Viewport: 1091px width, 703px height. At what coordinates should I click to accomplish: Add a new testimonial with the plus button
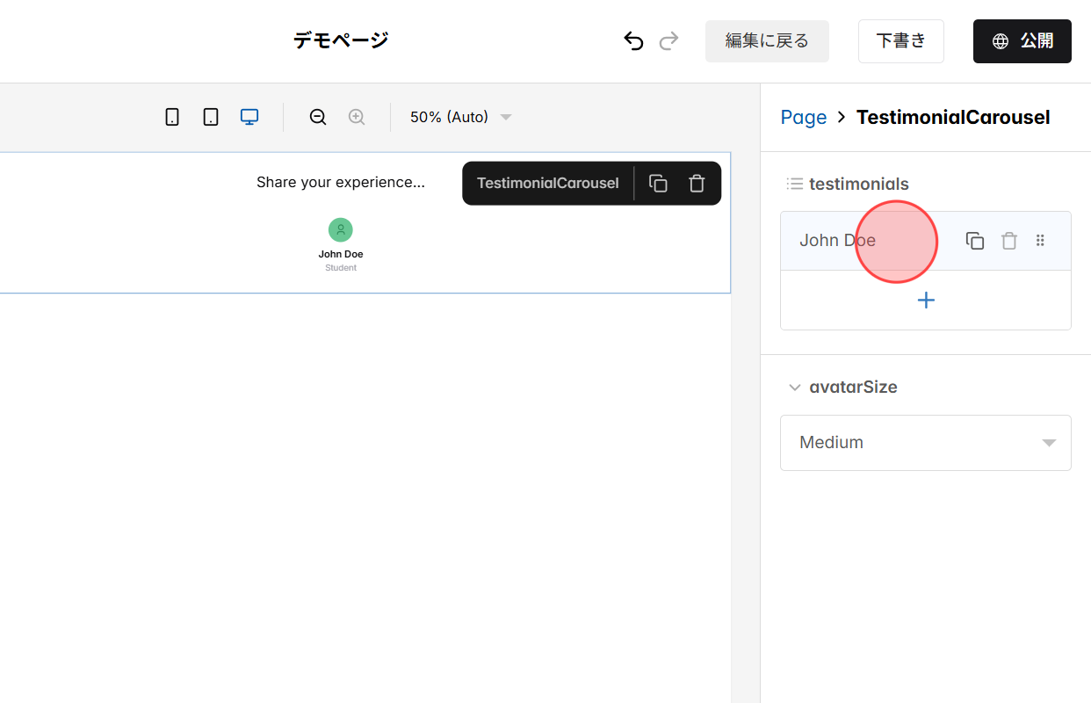925,300
